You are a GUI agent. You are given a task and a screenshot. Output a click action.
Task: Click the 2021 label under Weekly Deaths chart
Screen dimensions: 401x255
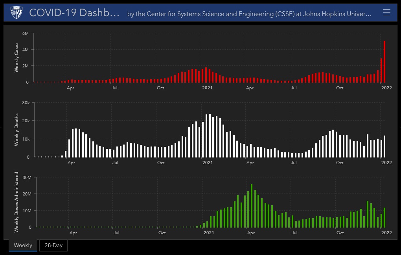[207, 163]
